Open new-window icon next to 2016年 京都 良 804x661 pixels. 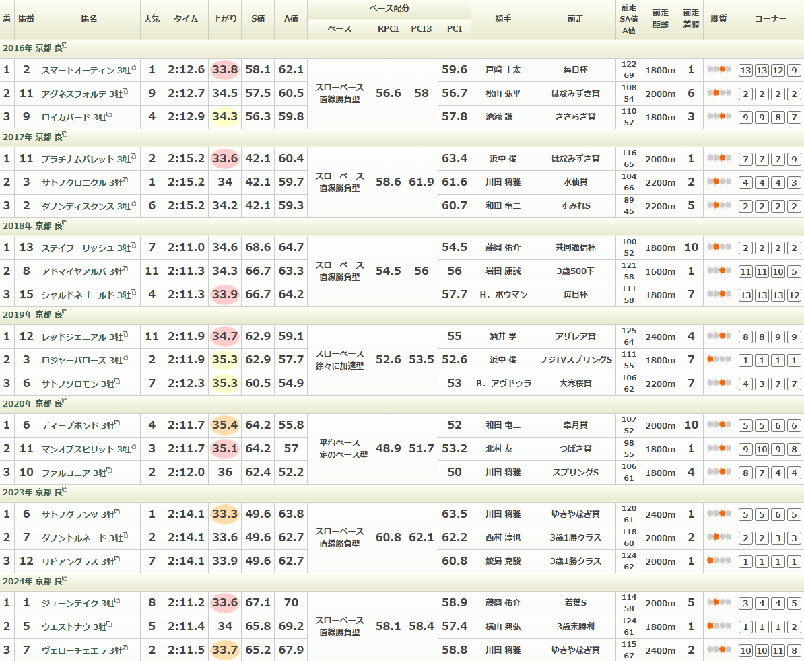pyautogui.click(x=65, y=46)
